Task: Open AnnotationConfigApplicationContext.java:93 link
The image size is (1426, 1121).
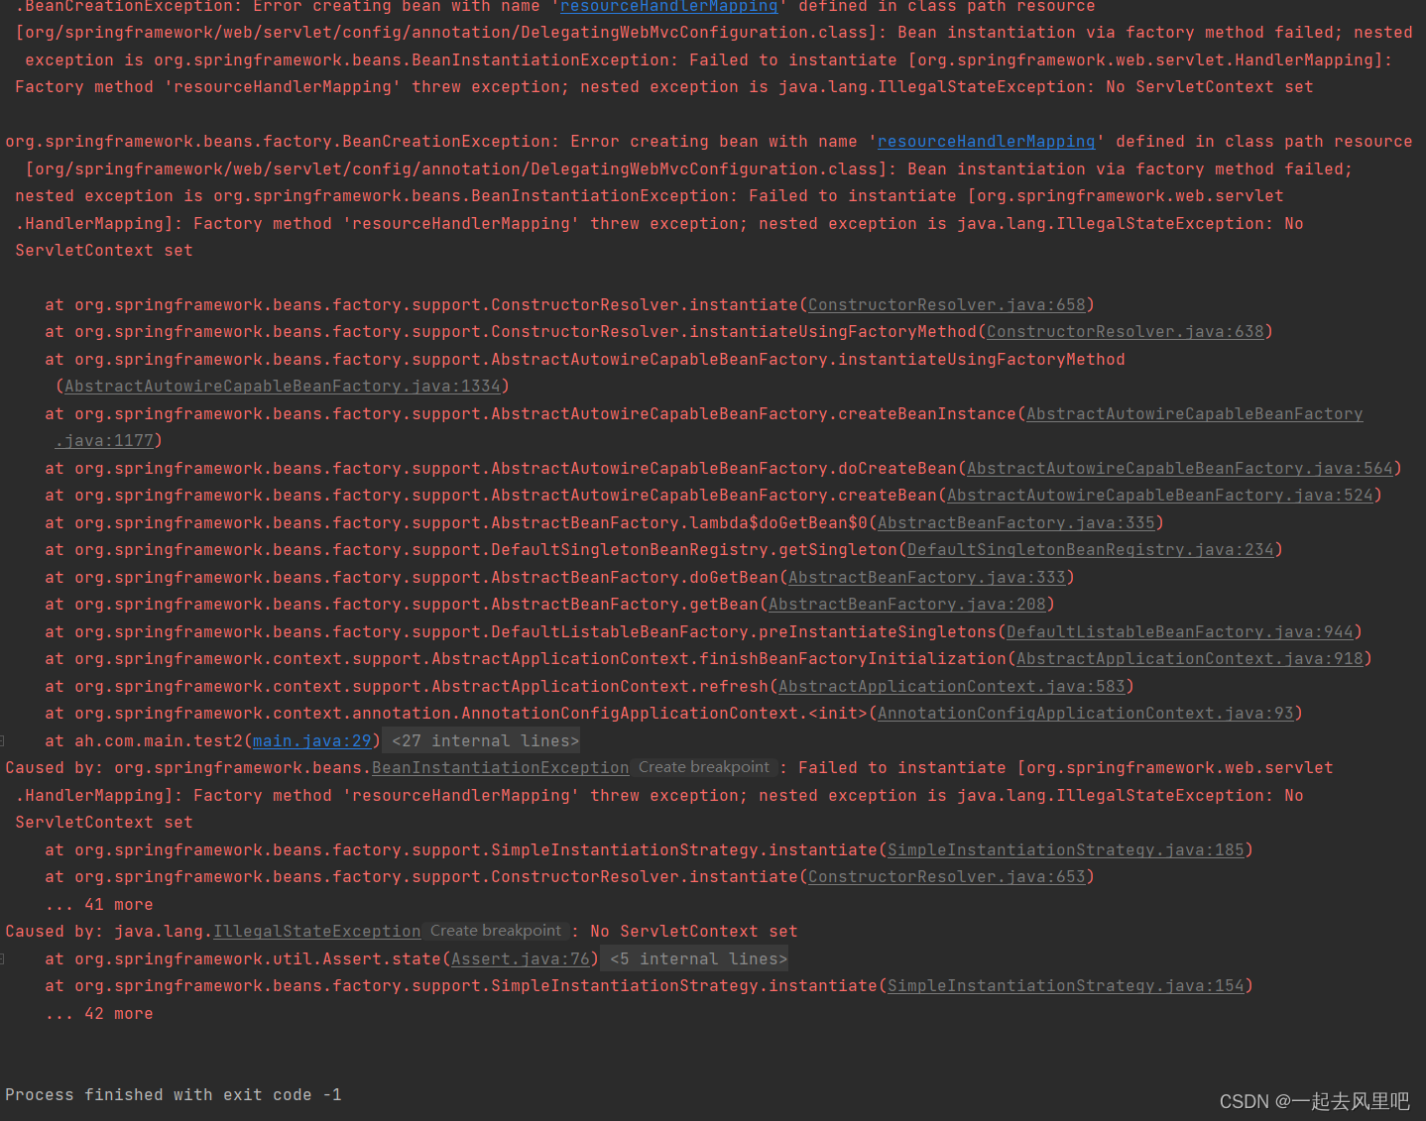Action: click(x=1085, y=713)
